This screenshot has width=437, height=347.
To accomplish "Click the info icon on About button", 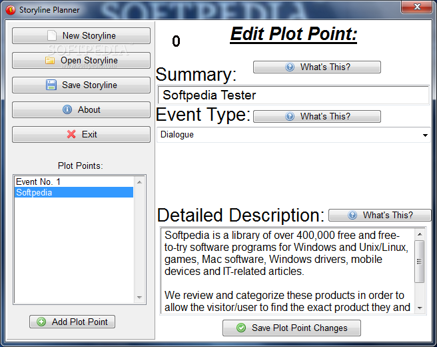I will tap(67, 109).
